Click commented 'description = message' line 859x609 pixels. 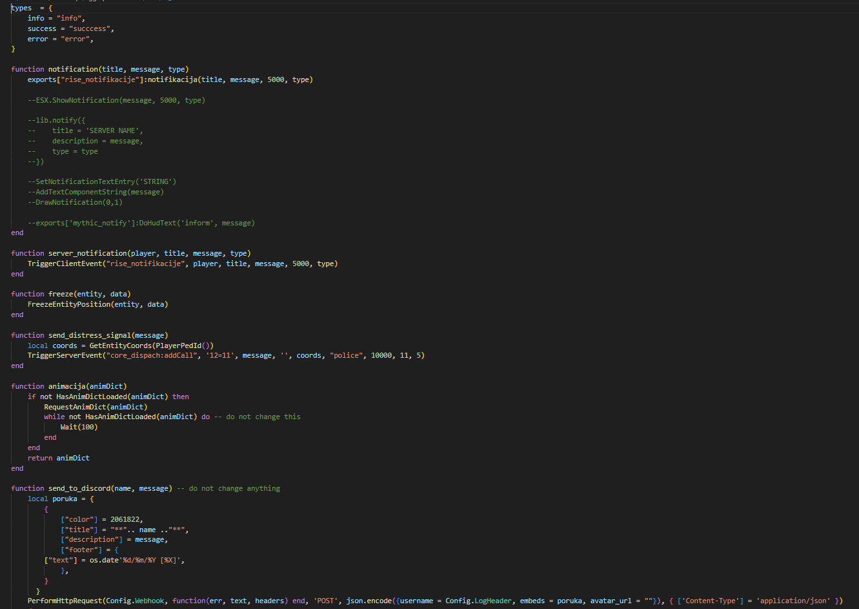pos(85,141)
